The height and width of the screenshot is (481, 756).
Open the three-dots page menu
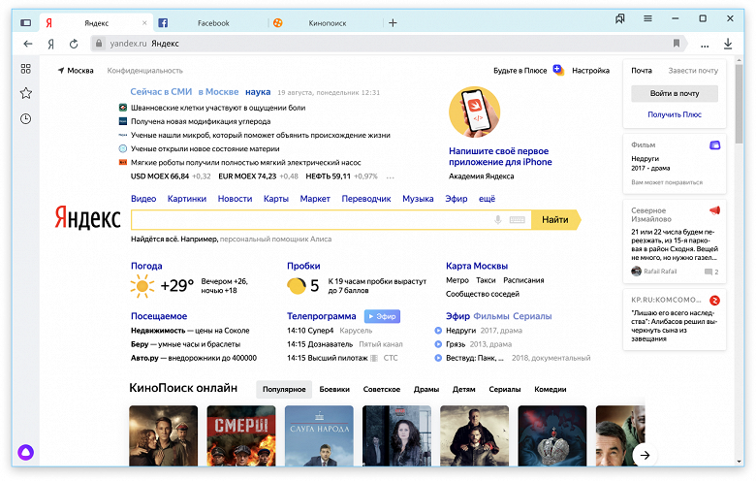coord(705,46)
